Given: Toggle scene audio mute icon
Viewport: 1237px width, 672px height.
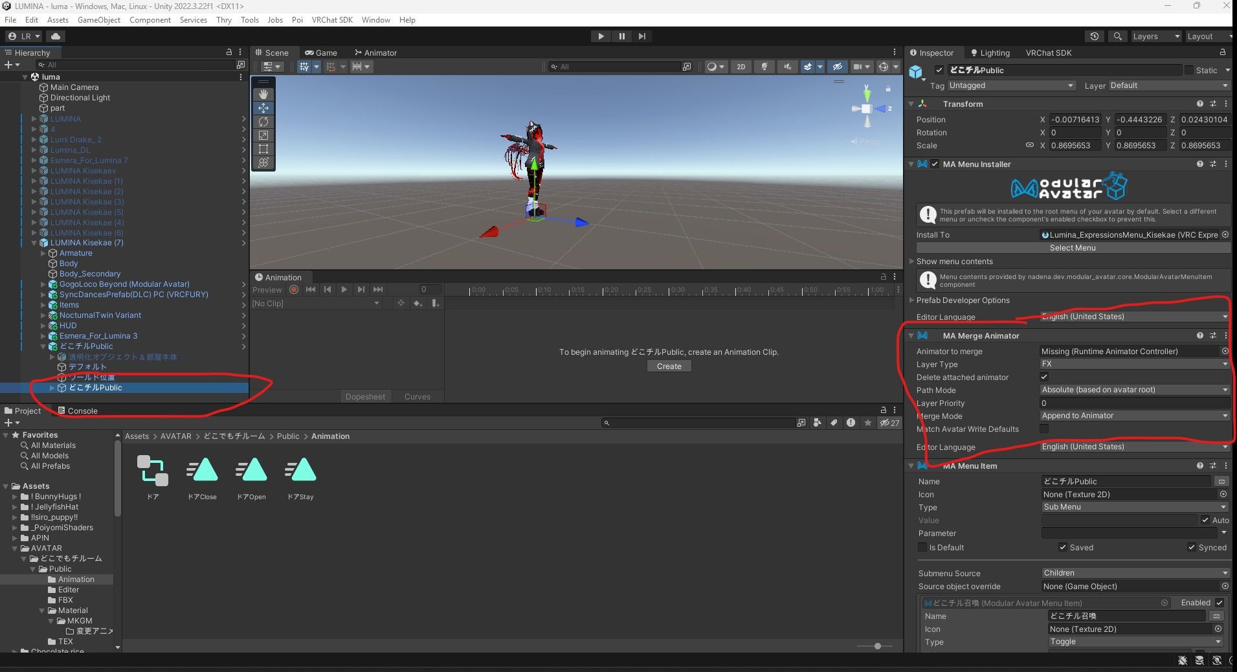Looking at the screenshot, I should pos(787,67).
